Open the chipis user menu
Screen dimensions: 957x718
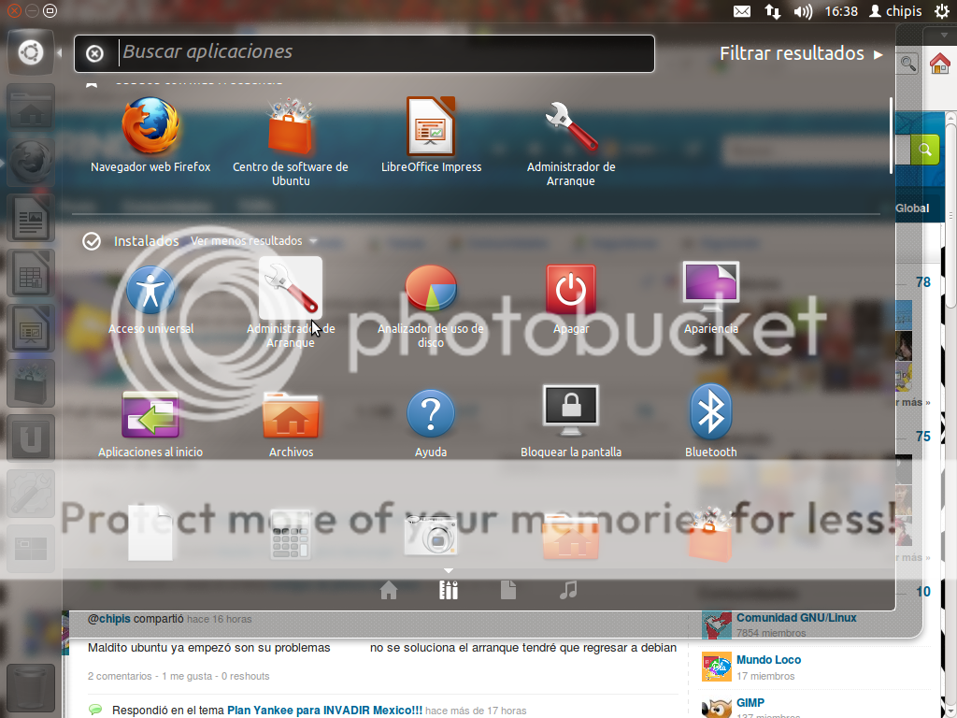(x=895, y=11)
